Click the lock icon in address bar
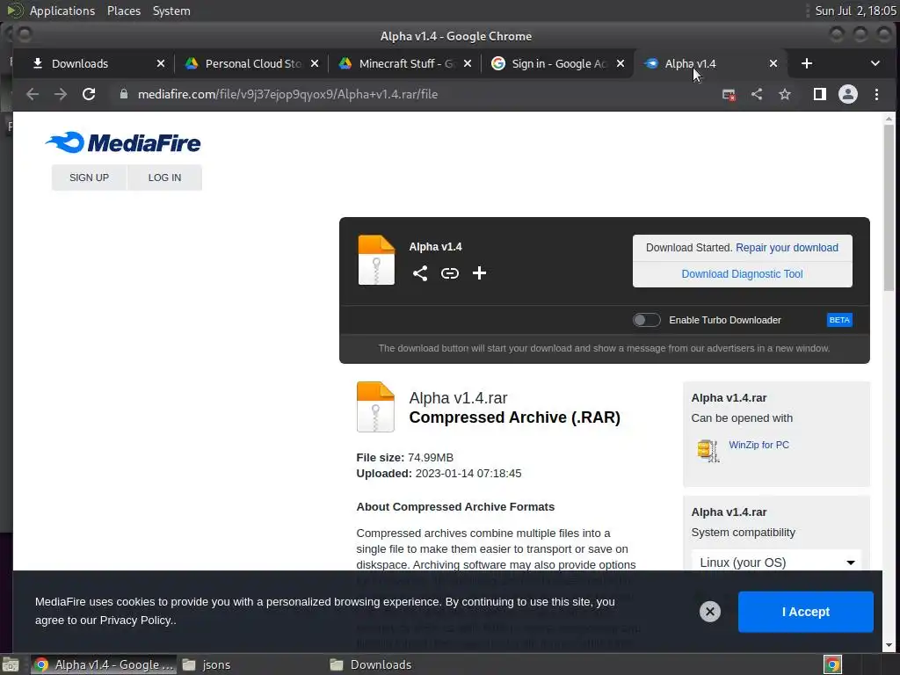 click(x=123, y=94)
